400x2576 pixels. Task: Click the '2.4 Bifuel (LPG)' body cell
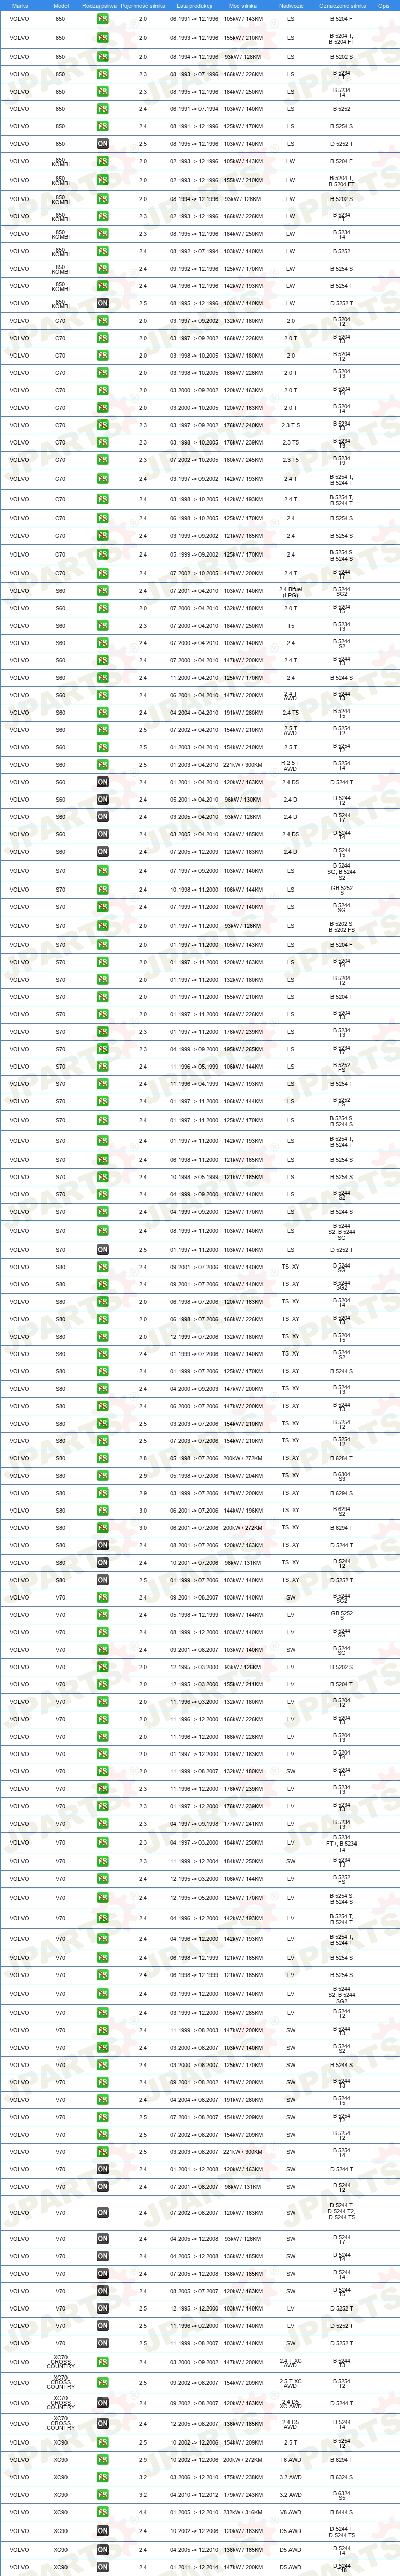coord(290,591)
